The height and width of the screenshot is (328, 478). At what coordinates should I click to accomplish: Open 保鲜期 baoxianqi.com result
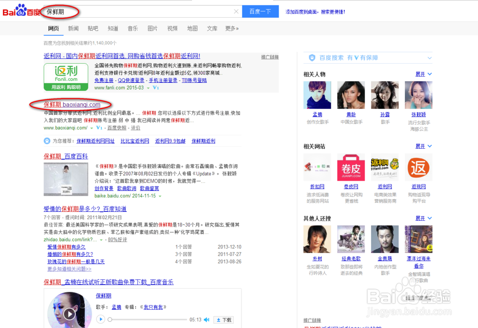click(x=72, y=105)
